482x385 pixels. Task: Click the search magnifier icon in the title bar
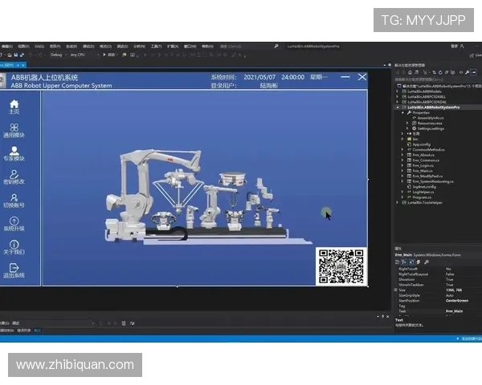276,47
